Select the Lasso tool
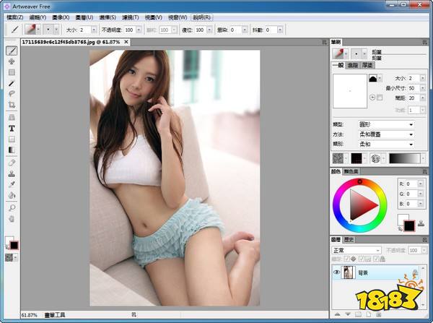This screenshot has height=323, width=433. [12, 93]
